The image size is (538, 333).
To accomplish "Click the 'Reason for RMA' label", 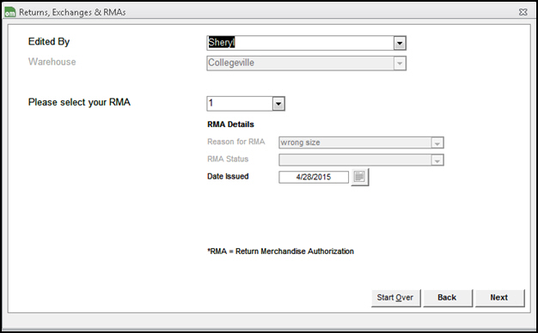I will [x=236, y=142].
